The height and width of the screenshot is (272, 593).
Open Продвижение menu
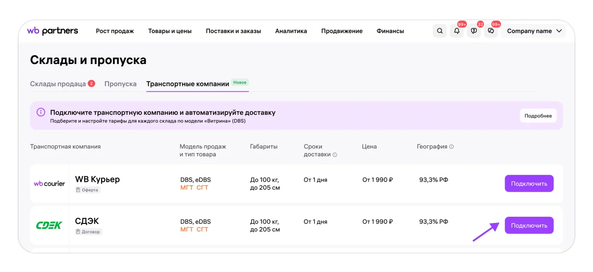point(342,31)
